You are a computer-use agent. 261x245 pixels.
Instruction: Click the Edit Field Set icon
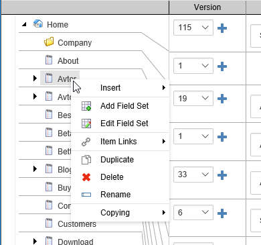pyautogui.click(x=86, y=124)
